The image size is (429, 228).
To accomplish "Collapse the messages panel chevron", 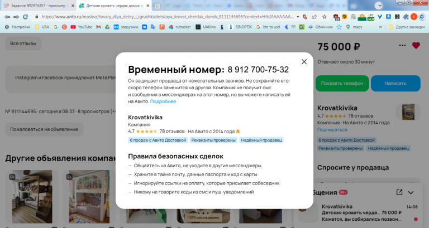I will (x=411, y=192).
